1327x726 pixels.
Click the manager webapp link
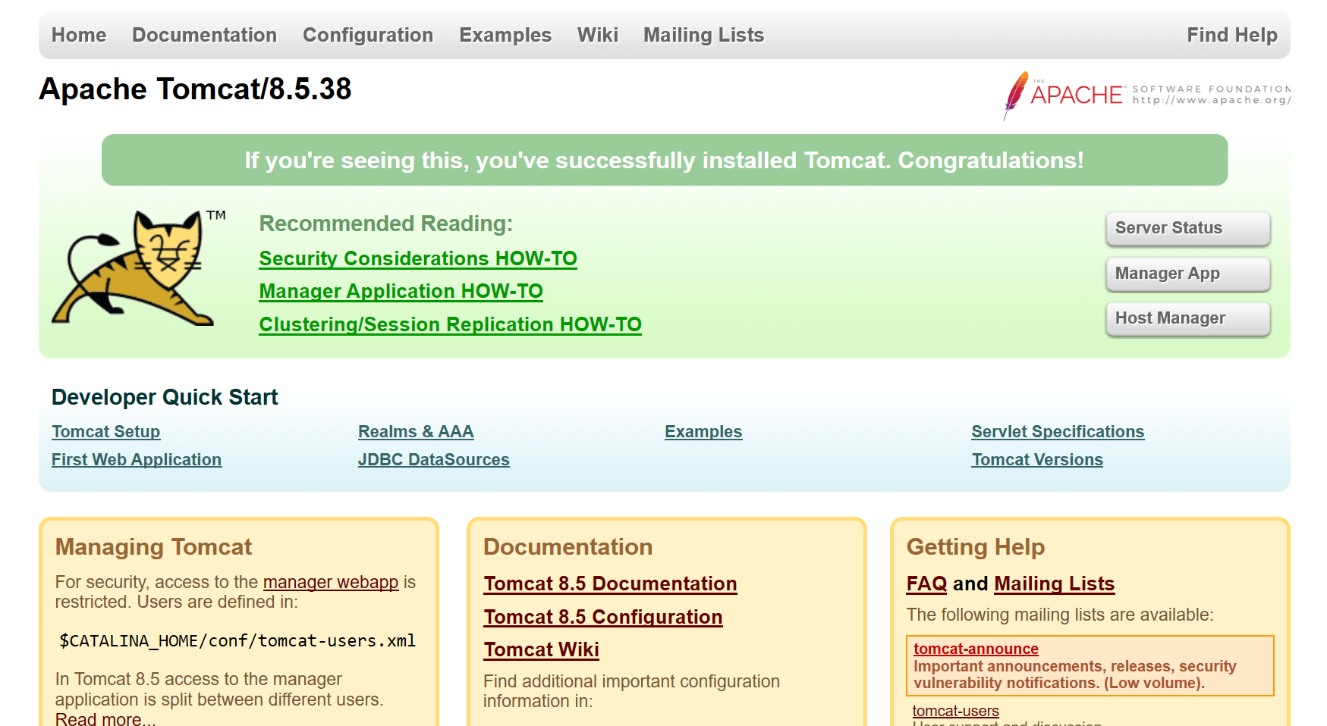coord(331,582)
